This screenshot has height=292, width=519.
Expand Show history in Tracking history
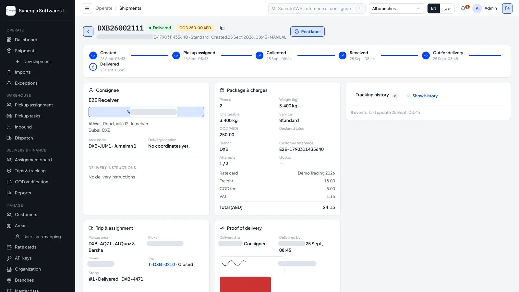422,96
